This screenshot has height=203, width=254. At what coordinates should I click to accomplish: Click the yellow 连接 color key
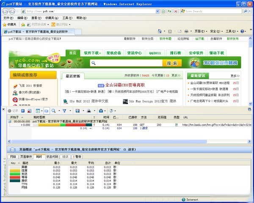pos(15,170)
